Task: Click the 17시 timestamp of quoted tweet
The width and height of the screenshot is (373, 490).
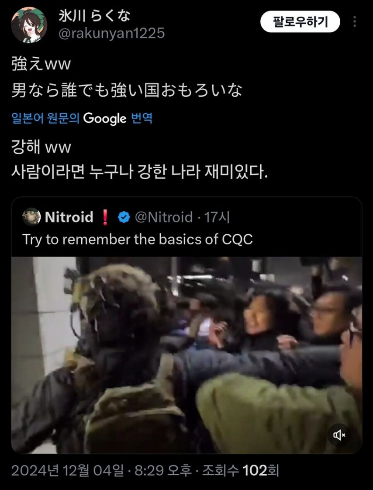Action: click(217, 217)
